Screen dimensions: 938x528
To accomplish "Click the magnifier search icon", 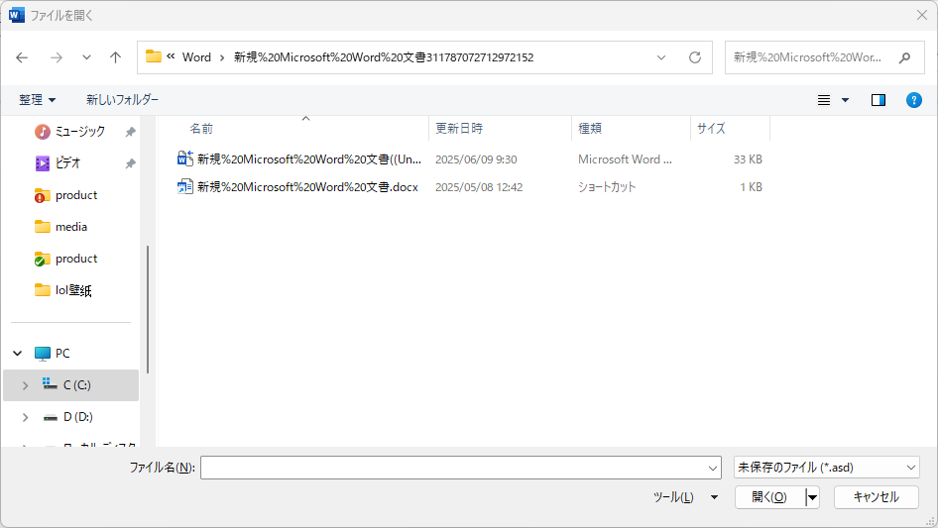I will pyautogui.click(x=904, y=57).
